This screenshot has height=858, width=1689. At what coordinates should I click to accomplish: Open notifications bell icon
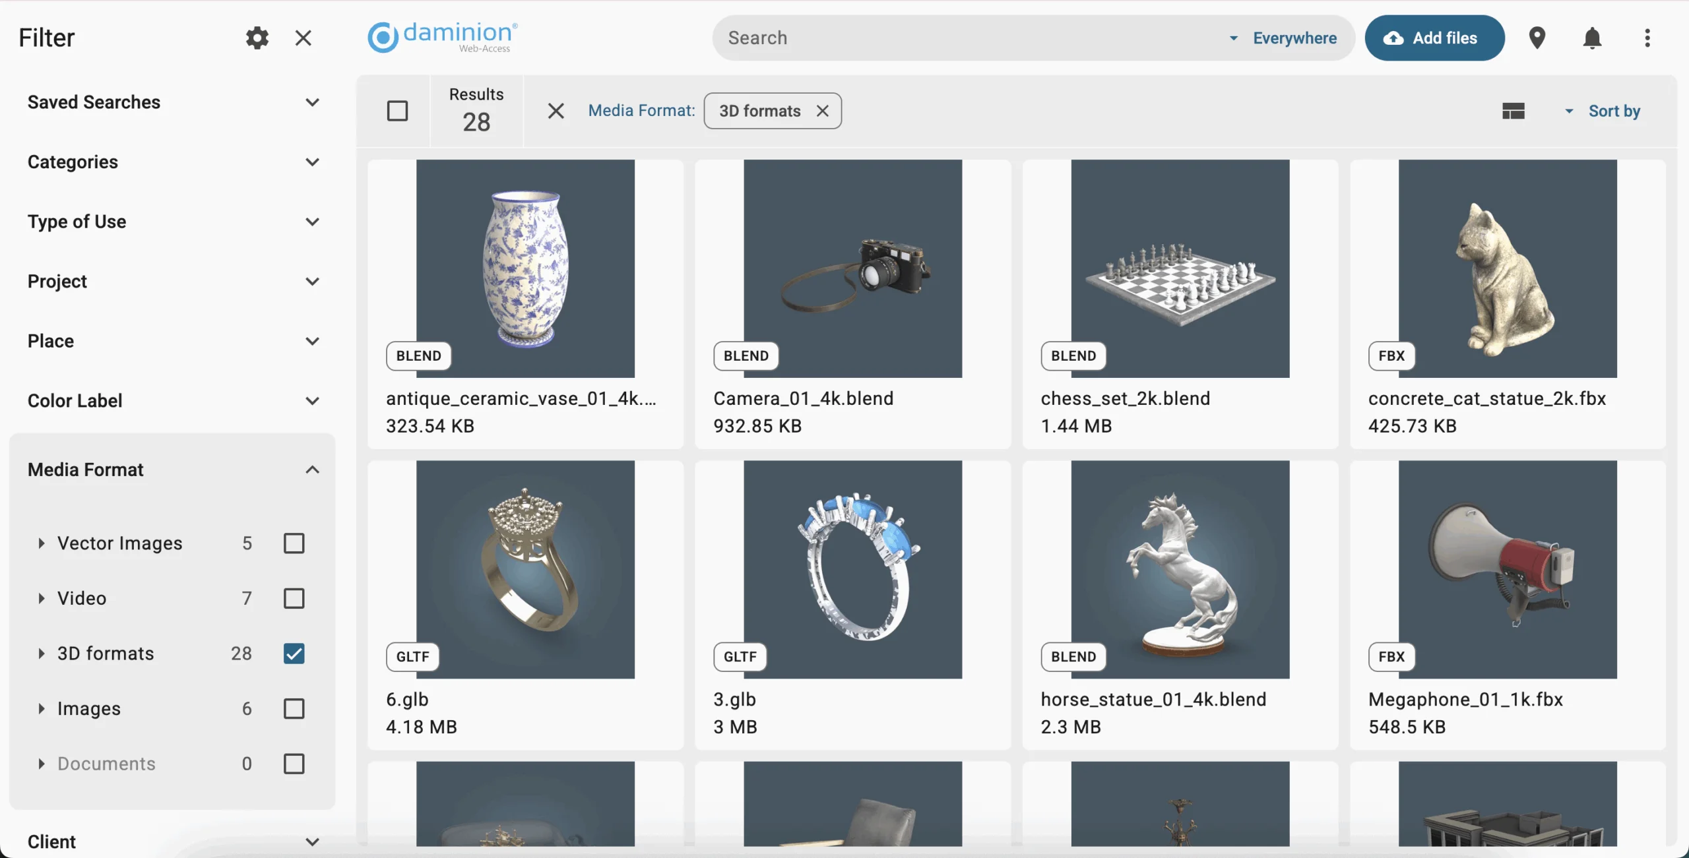click(1593, 38)
